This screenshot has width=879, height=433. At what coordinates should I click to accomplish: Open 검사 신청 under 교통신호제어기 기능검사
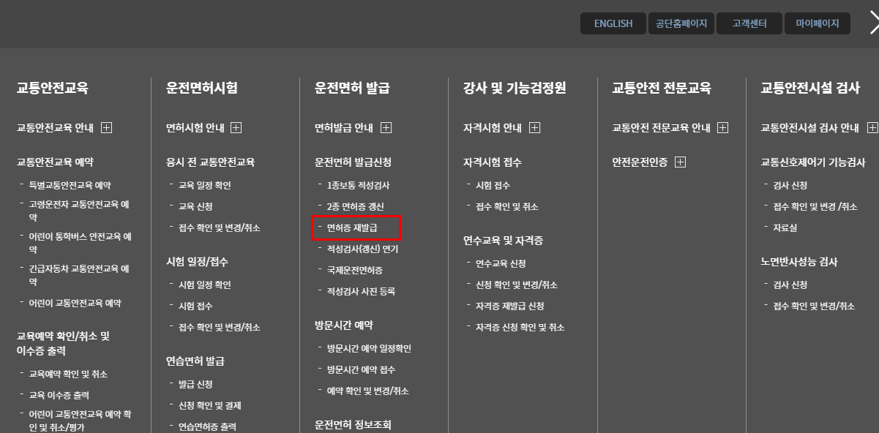tap(790, 186)
